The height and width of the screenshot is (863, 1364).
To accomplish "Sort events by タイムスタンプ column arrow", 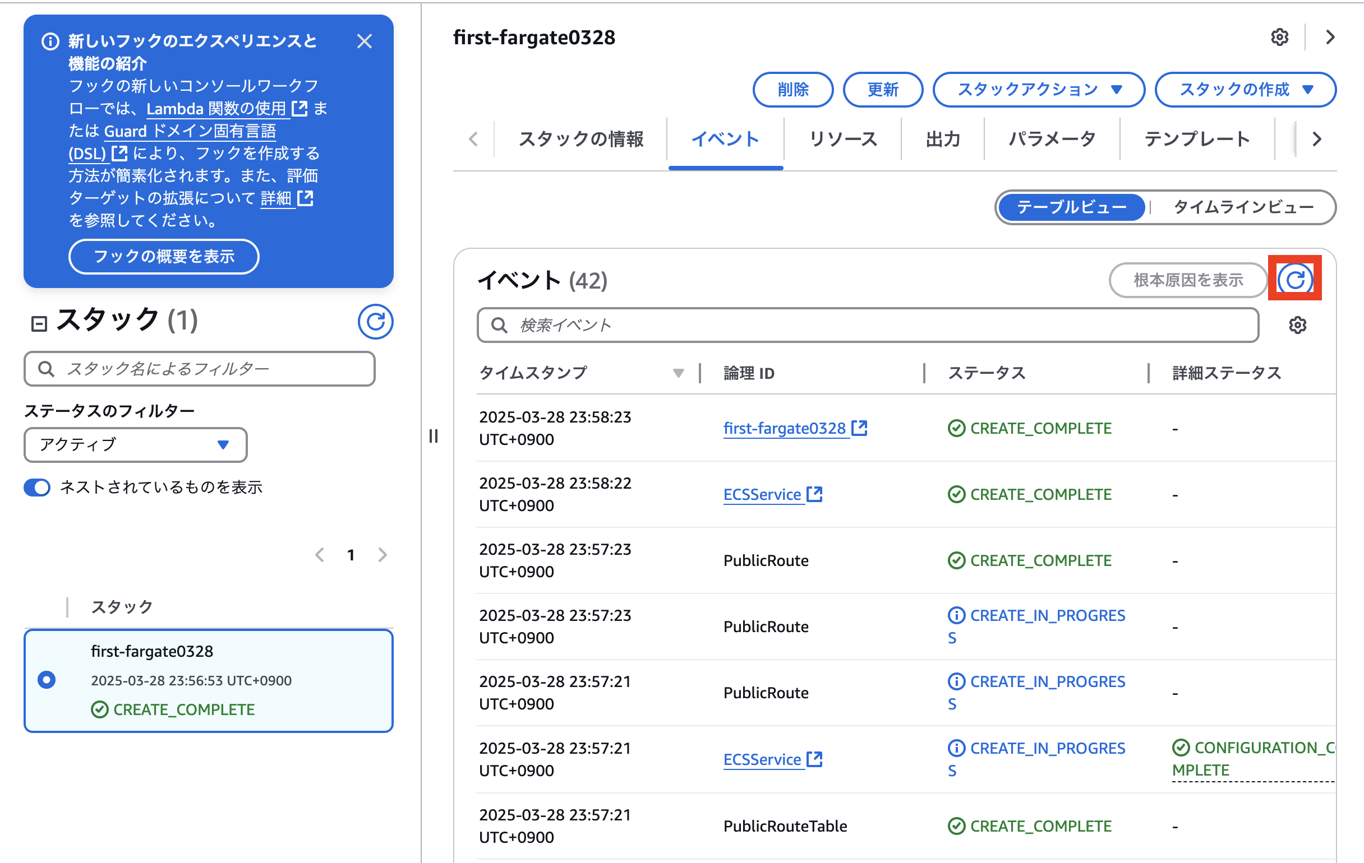I will pos(678,373).
